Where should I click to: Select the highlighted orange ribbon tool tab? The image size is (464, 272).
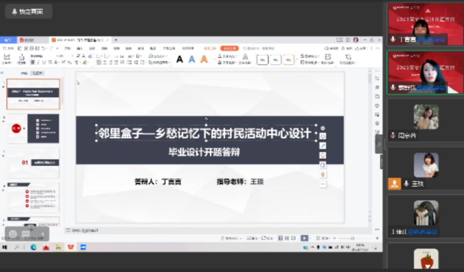[x=229, y=48]
